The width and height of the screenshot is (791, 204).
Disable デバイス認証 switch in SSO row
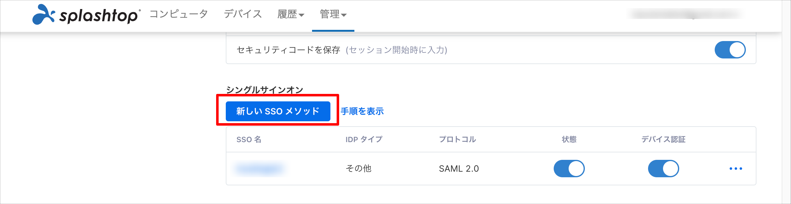pyautogui.click(x=663, y=169)
